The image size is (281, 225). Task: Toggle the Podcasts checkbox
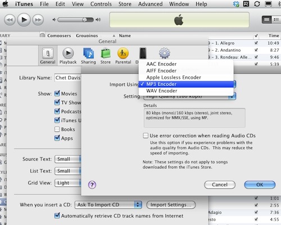[57, 111]
